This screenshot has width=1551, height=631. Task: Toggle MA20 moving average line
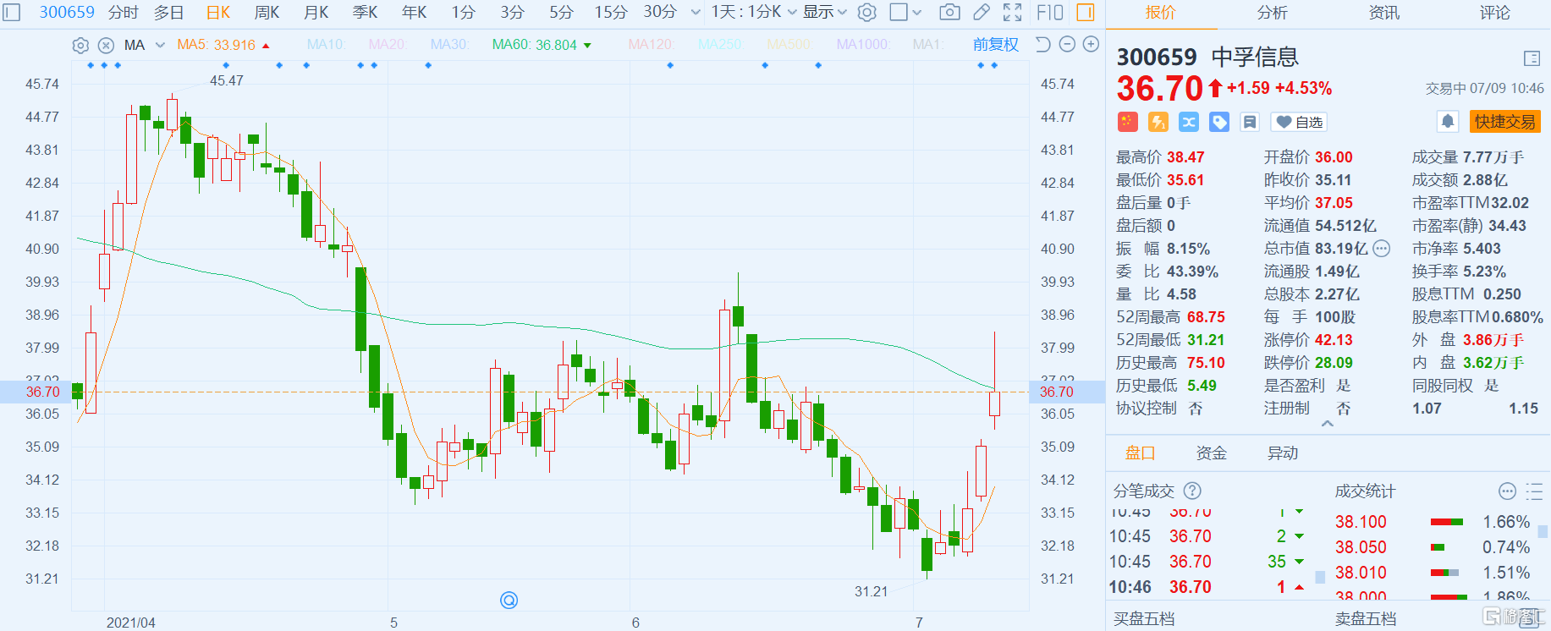tap(387, 45)
